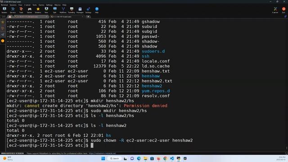Click the taskbar Search box
Image resolution: width=288 pixels, height=162 pixels.
click(x=115, y=158)
